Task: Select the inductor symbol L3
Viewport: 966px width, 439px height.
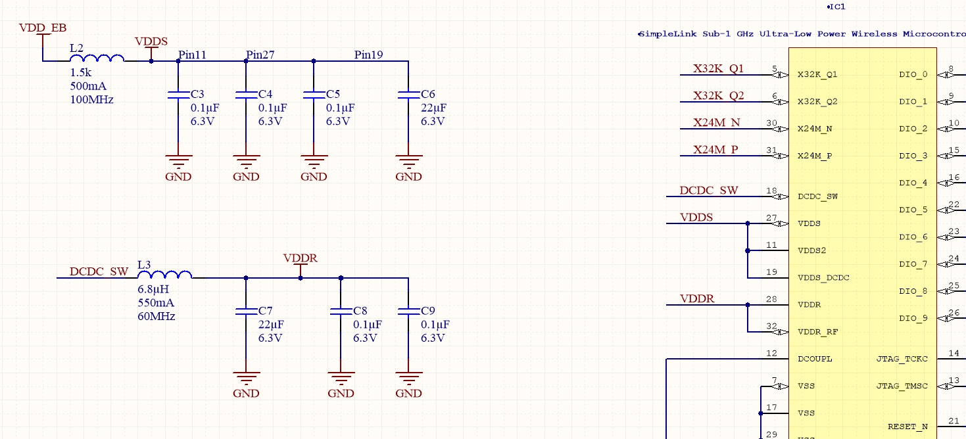Action: coord(164,276)
